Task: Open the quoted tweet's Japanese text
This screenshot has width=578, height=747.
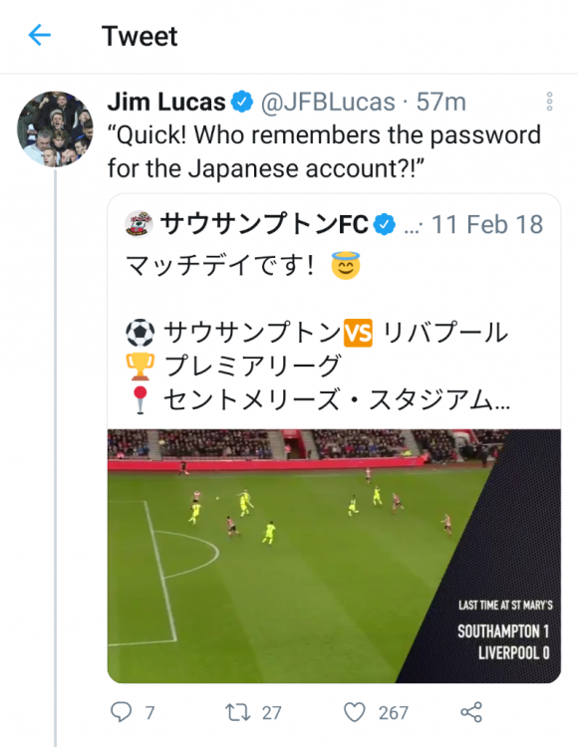Action: (x=318, y=333)
